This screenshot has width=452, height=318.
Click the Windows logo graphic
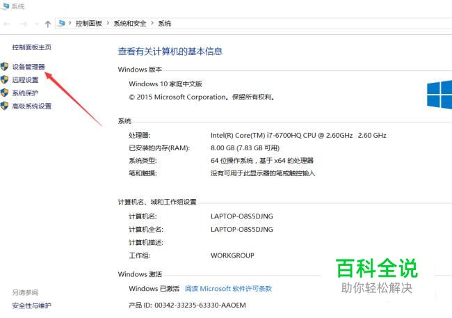439,95
